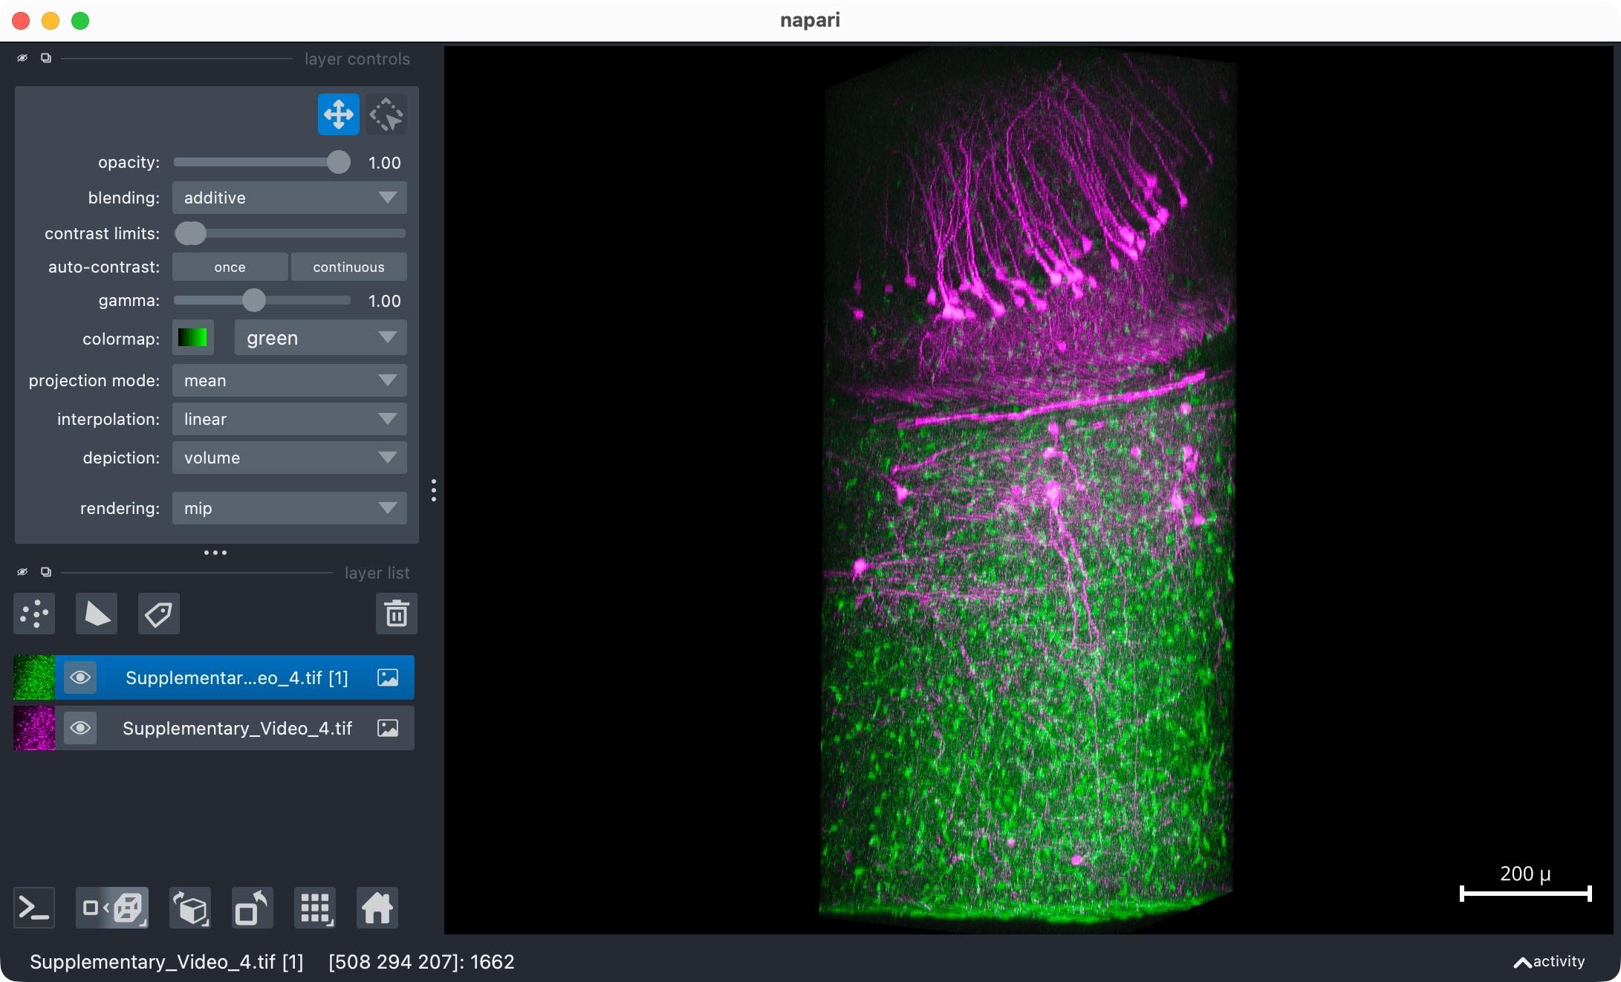The height and width of the screenshot is (982, 1621).
Task: Click the horizontal dots splitter below controls
Action: [x=215, y=552]
